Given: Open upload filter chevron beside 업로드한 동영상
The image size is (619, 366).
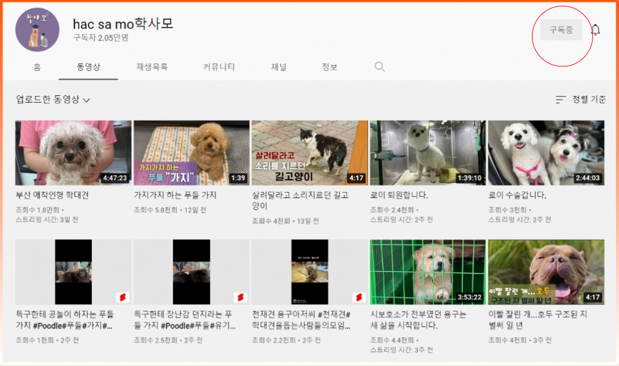Looking at the screenshot, I should (86, 99).
